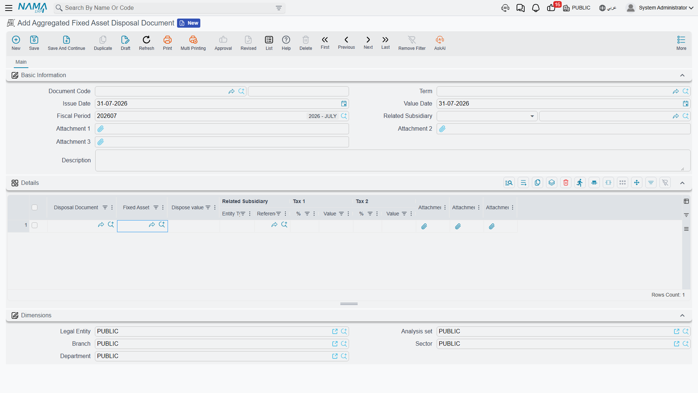The width and height of the screenshot is (698, 393).
Task: Open the List view
Action: click(x=269, y=43)
